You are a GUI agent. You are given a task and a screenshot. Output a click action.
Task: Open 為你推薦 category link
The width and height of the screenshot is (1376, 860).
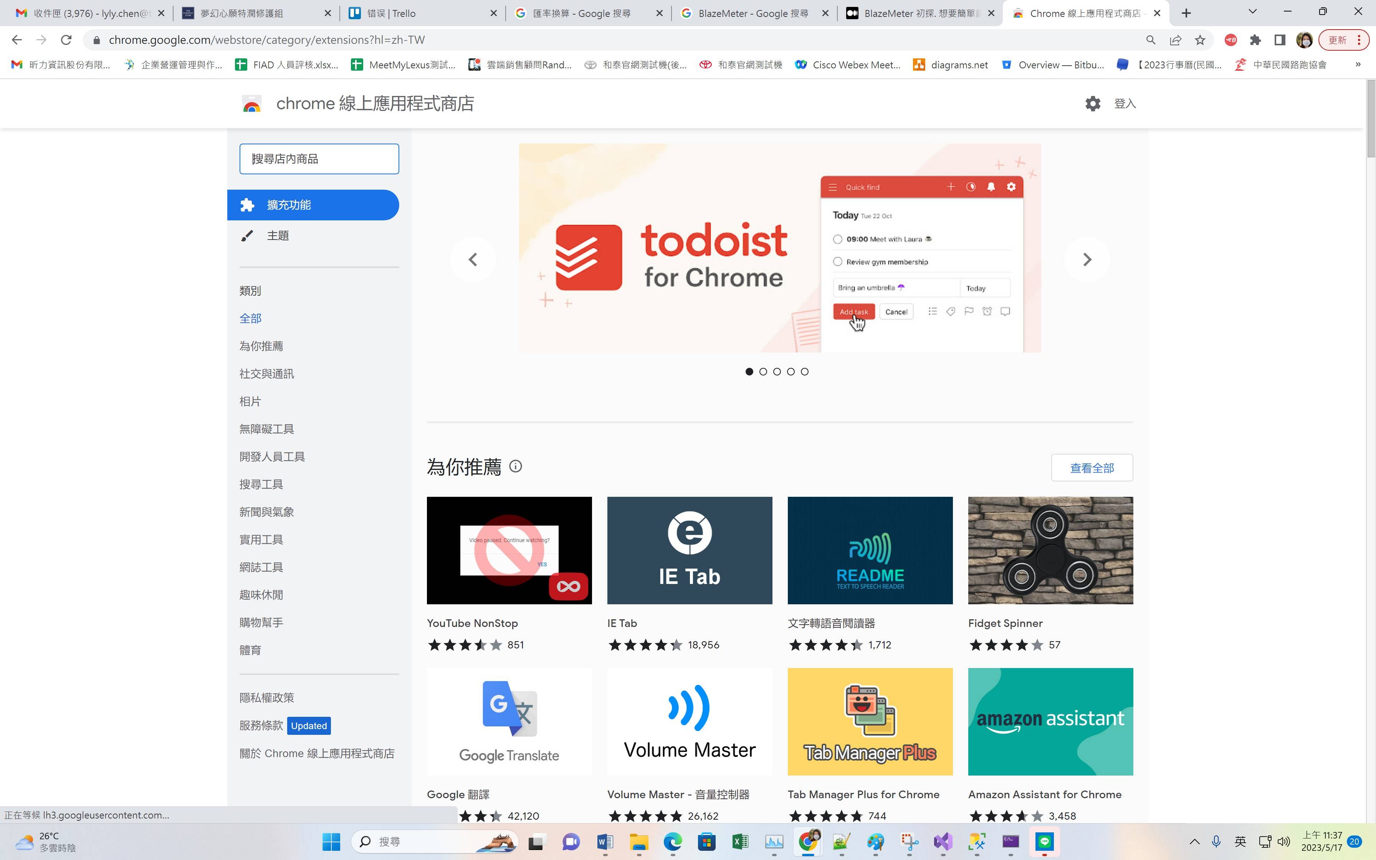pos(261,346)
